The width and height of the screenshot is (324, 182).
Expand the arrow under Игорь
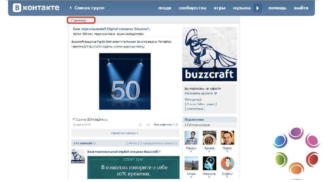(x=191, y=177)
